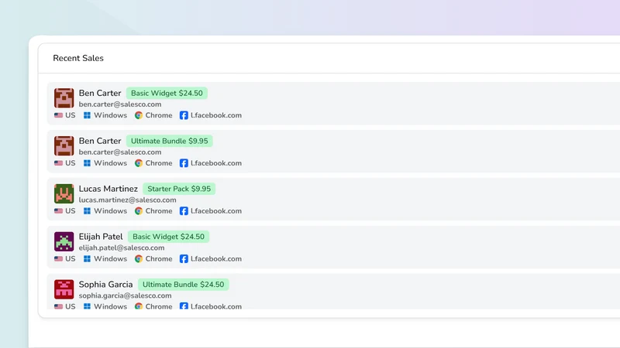Click US flag icon in Lucas Martinez row
This screenshot has height=348, width=620.
tap(59, 210)
